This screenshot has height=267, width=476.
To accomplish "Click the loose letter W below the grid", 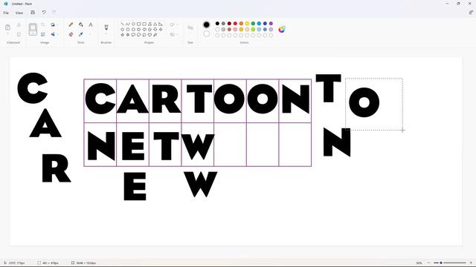I will pyautogui.click(x=200, y=184).
